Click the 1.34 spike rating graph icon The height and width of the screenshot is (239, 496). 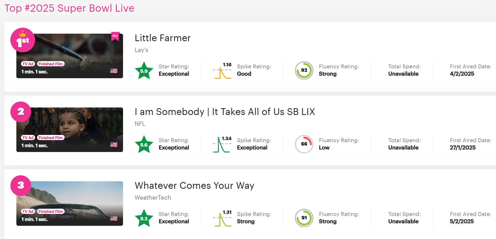tap(222, 144)
